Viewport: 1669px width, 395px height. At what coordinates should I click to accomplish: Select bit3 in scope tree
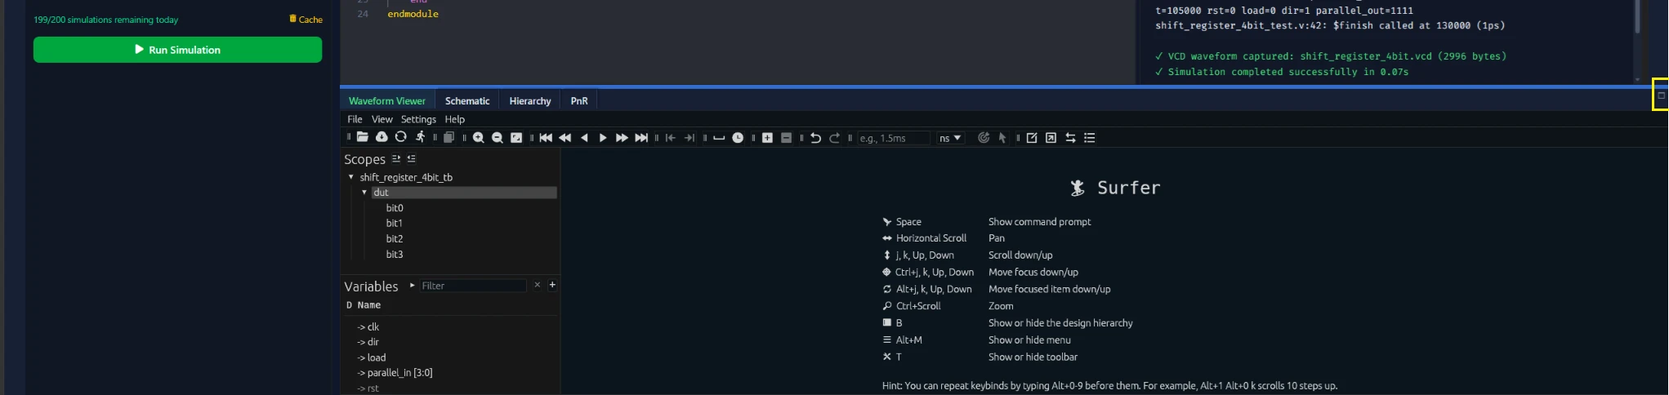(x=395, y=254)
